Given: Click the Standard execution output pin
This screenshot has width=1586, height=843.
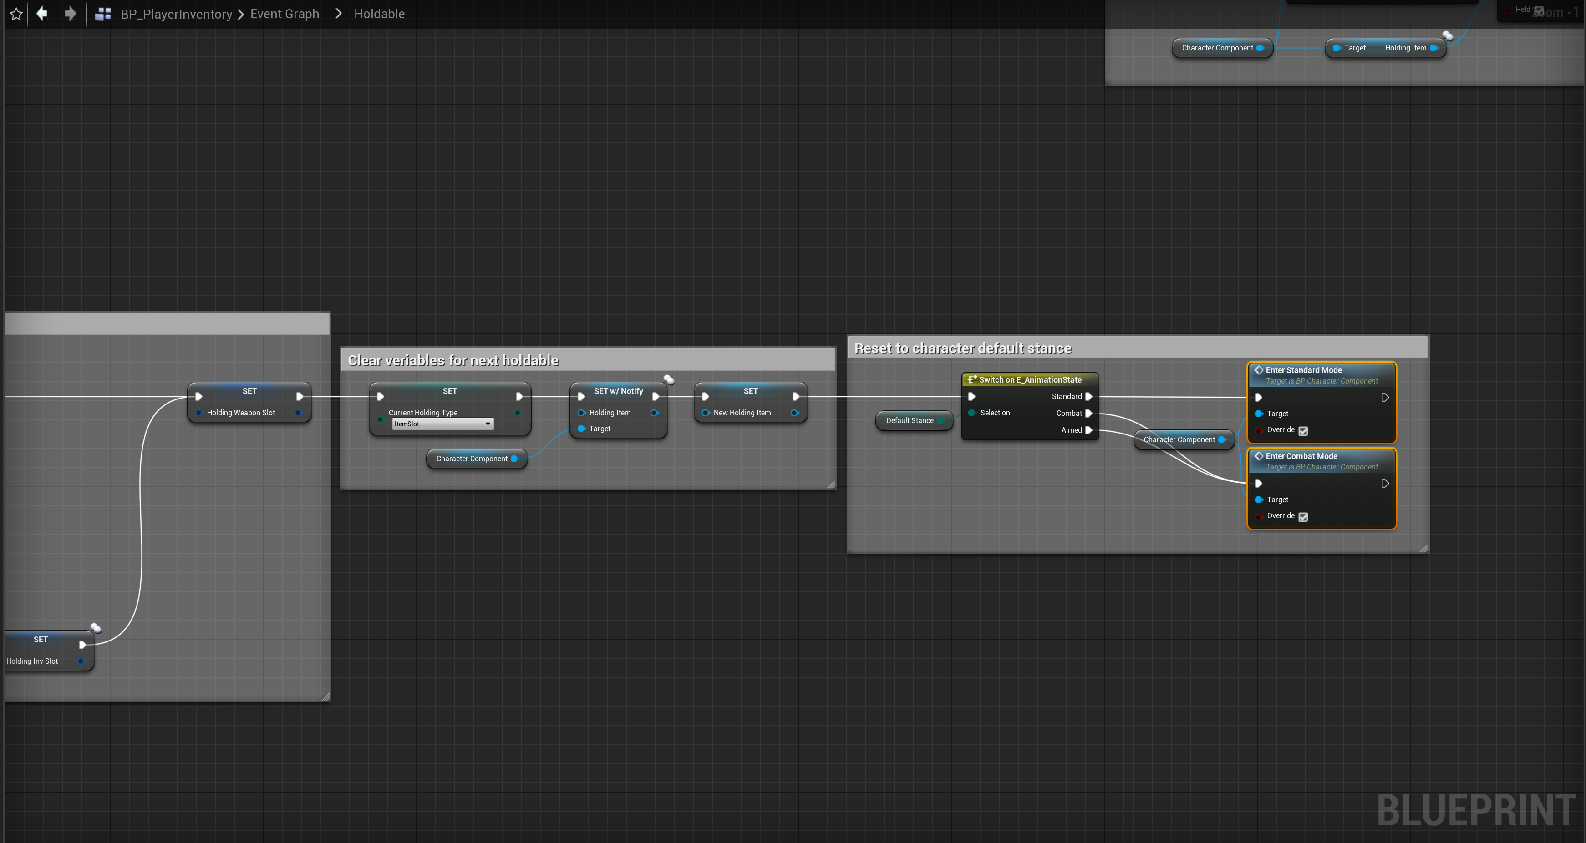Looking at the screenshot, I should 1088,396.
